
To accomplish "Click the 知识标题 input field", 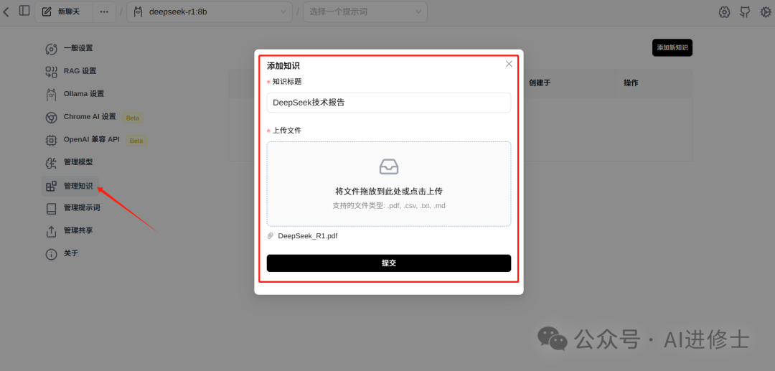I will coord(389,103).
